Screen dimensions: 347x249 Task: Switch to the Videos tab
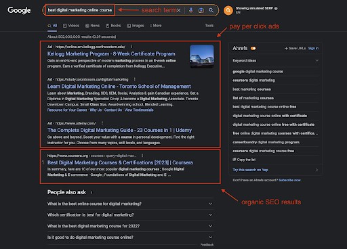click(x=71, y=26)
